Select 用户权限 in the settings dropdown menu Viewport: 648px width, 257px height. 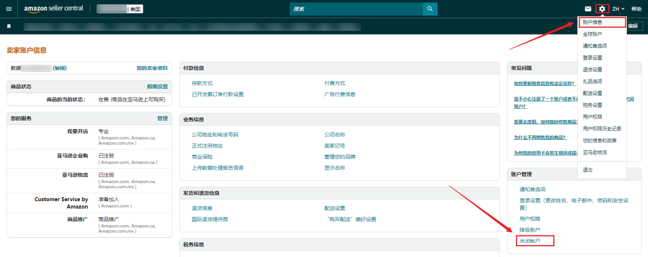click(592, 116)
